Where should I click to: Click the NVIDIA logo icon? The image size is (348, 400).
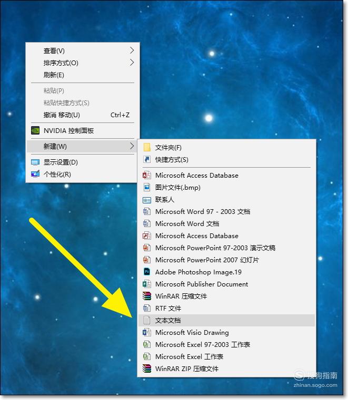click(x=35, y=130)
